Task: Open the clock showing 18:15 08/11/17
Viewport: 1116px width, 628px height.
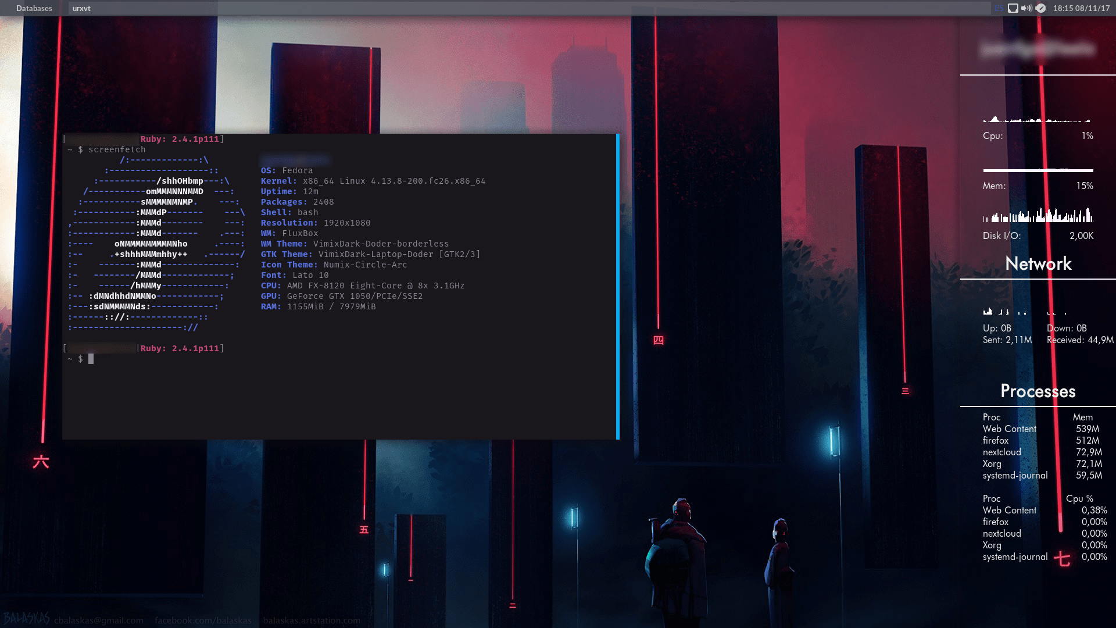Action: point(1081,8)
